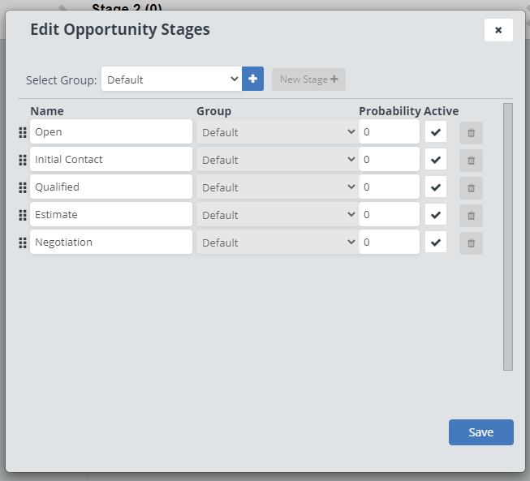Toggle Active checkbox for Negotiation stage
530x481 pixels.
(436, 243)
